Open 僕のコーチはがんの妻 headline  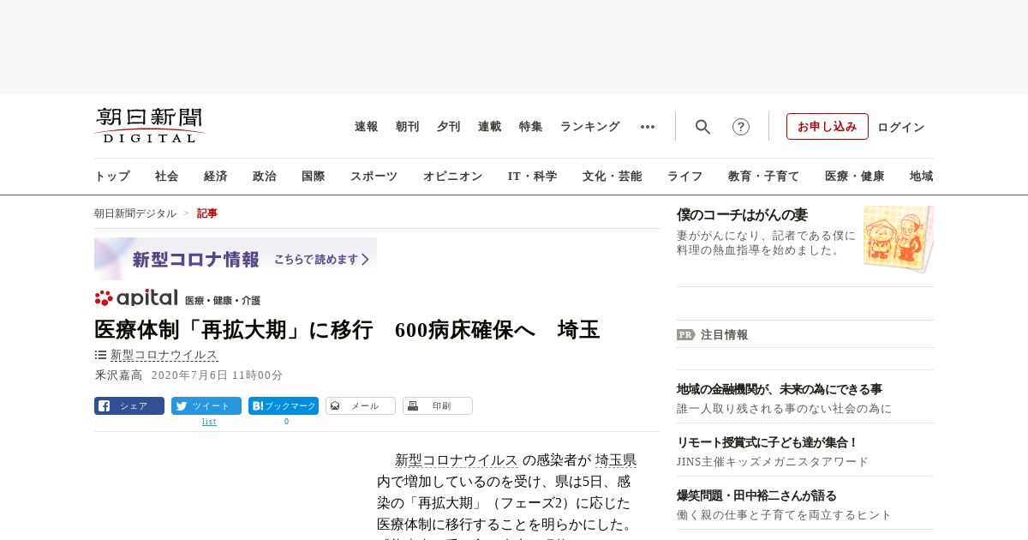[742, 215]
